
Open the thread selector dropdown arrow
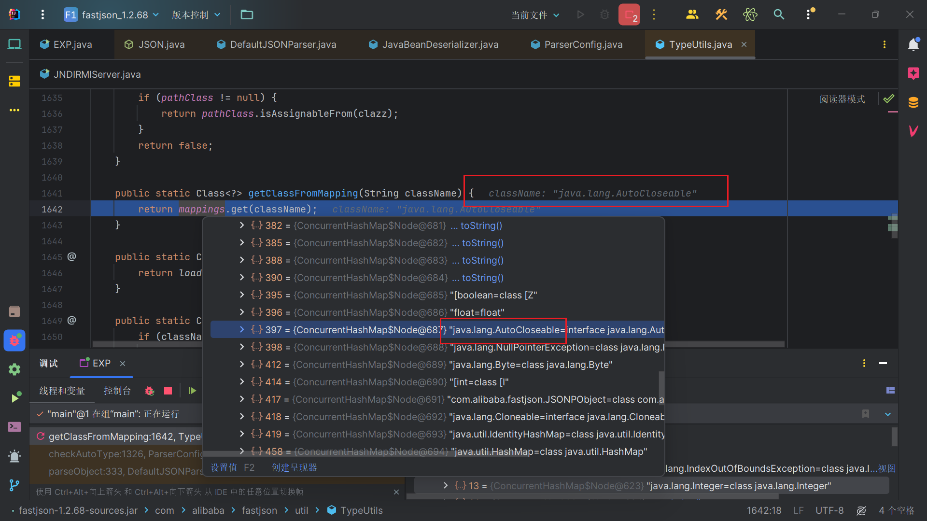pyautogui.click(x=888, y=414)
